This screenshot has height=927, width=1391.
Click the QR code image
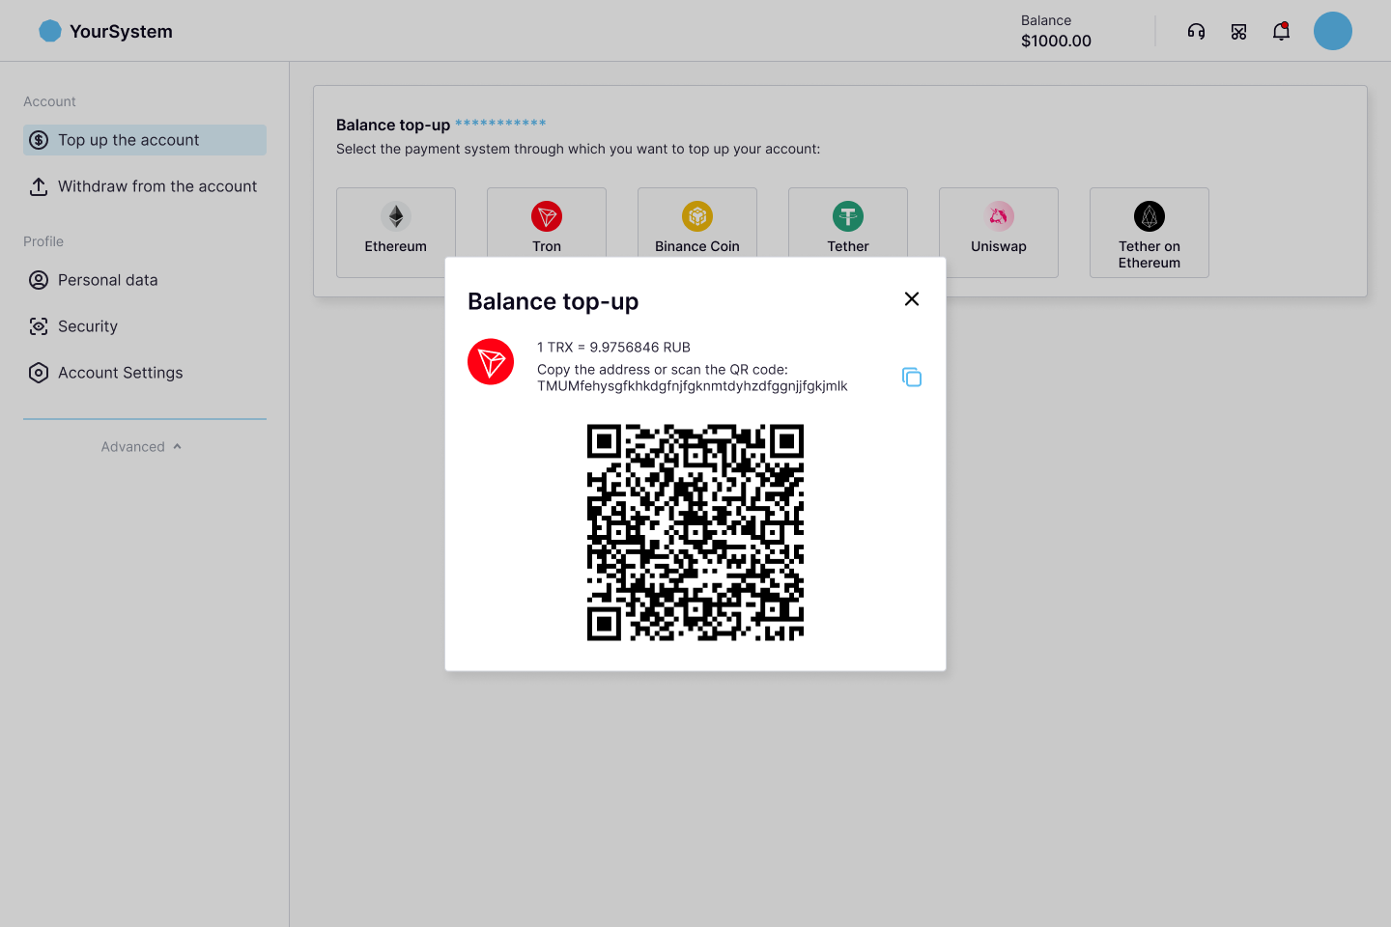point(695,532)
